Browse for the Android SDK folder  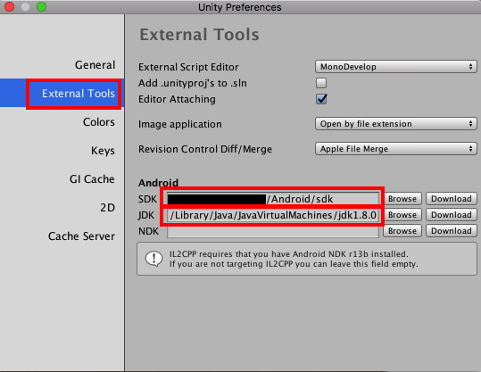[x=402, y=199]
